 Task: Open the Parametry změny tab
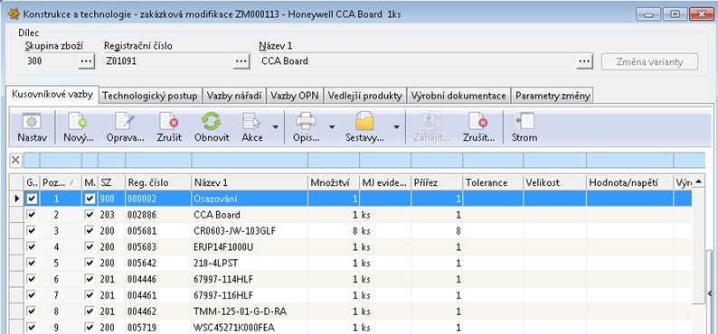coord(553,96)
